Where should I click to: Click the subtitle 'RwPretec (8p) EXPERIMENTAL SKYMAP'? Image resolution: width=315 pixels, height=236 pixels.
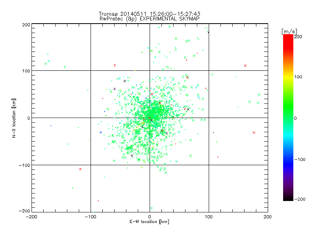150,18
